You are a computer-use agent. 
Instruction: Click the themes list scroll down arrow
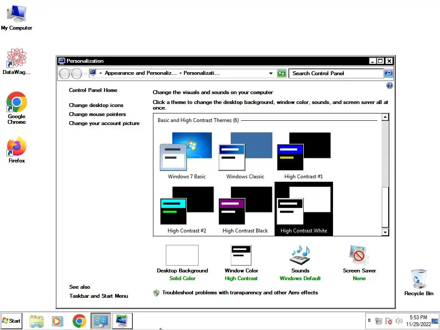point(385,232)
